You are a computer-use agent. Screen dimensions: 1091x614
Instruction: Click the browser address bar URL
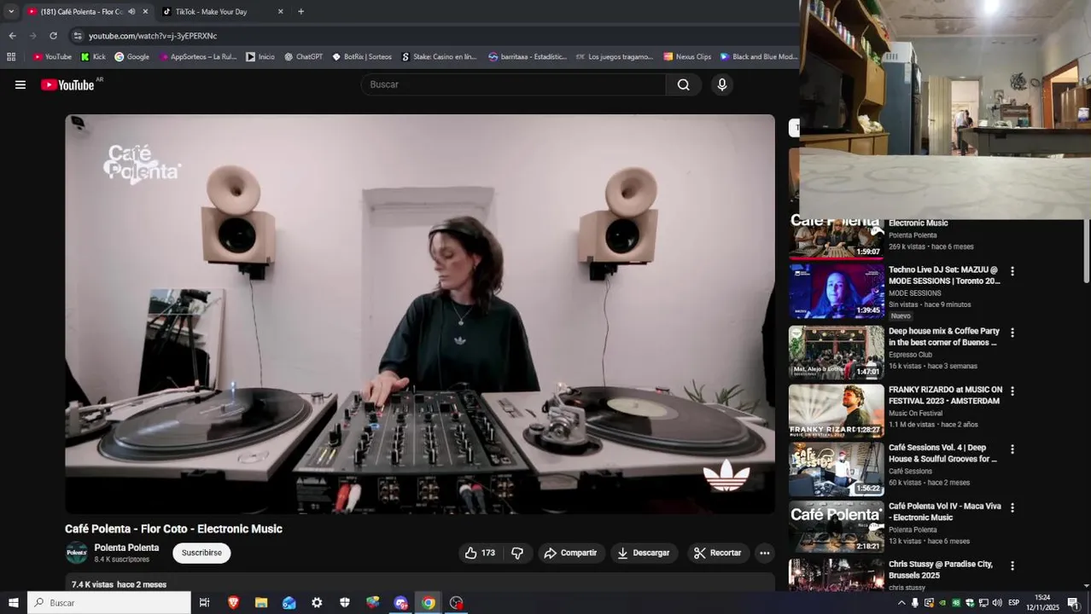click(153, 36)
